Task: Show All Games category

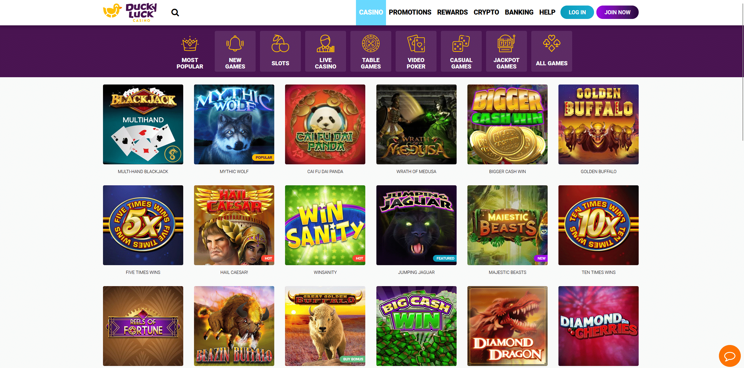Action: pyautogui.click(x=552, y=51)
